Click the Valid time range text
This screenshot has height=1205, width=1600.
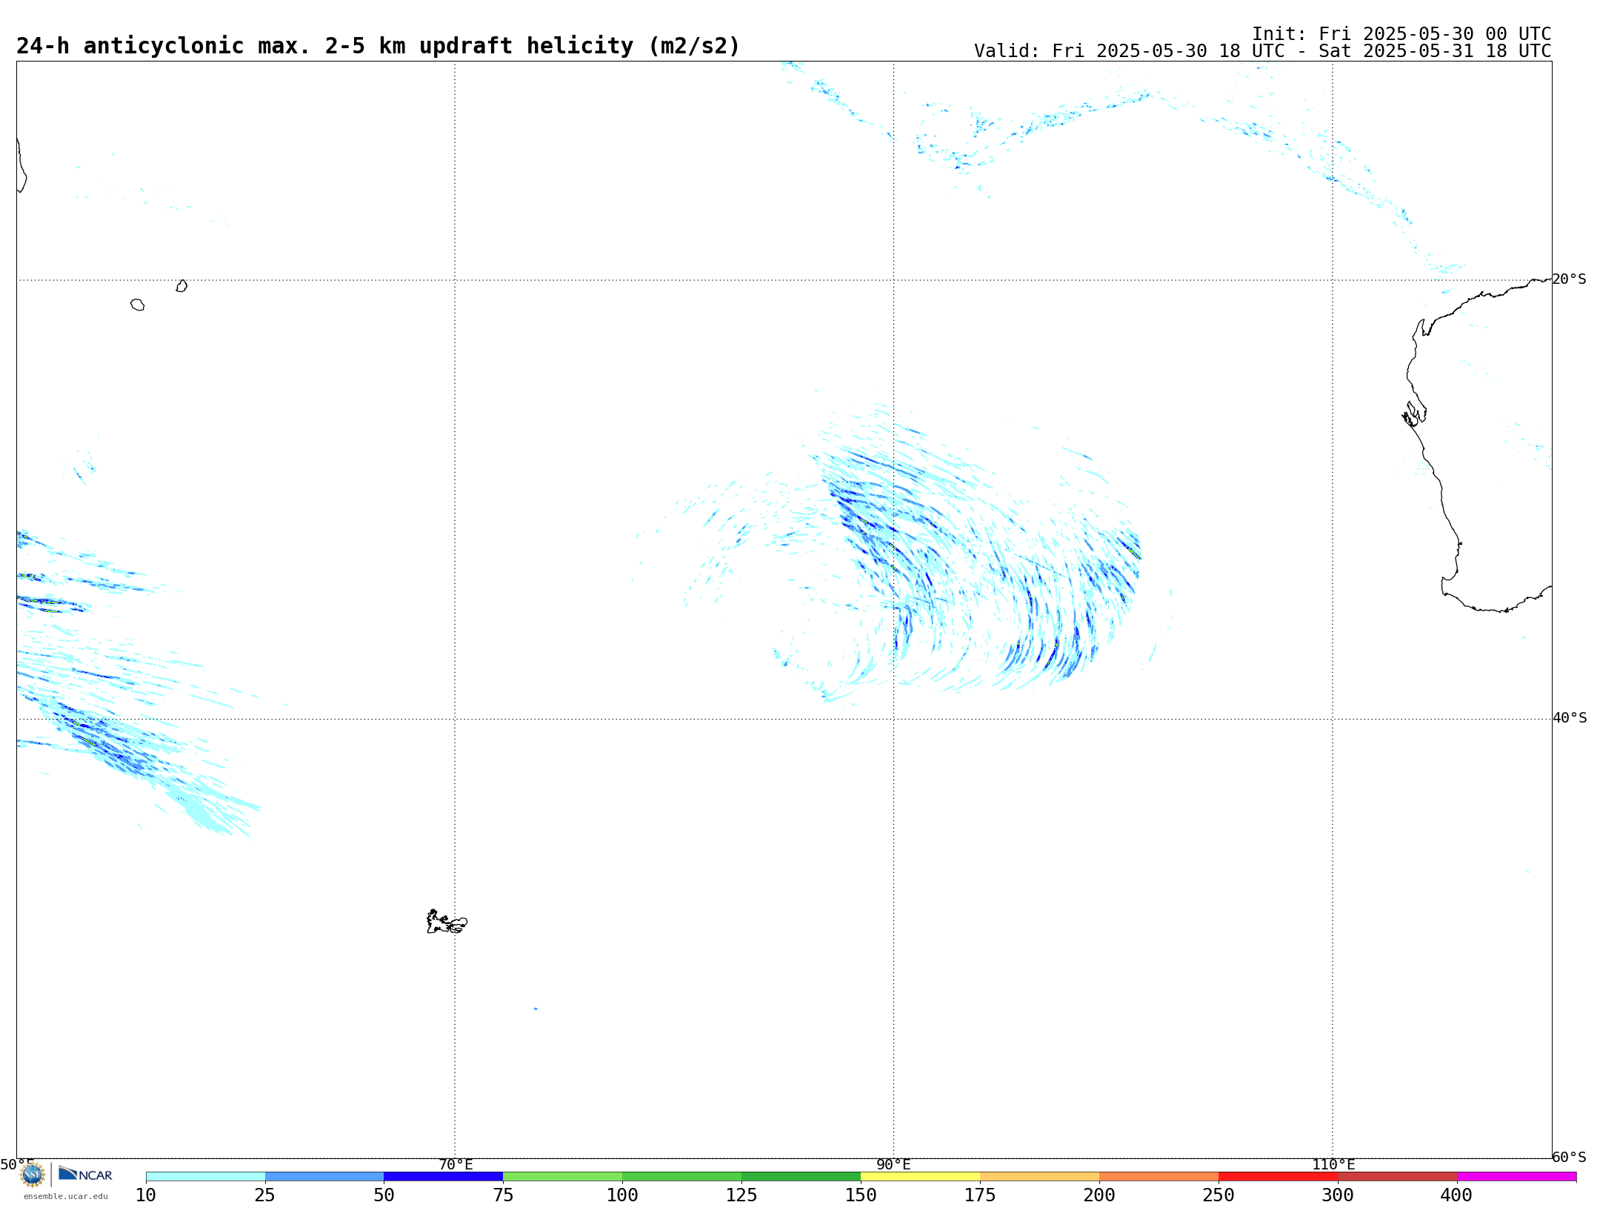tap(1262, 51)
